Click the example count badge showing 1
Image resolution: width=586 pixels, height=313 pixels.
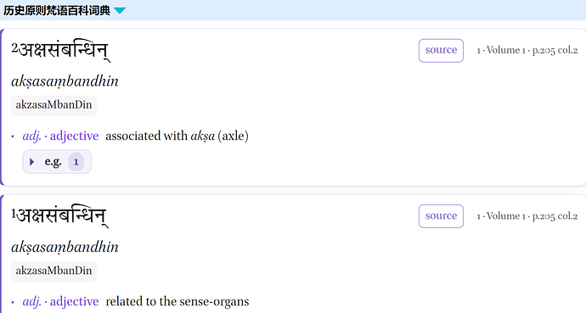click(x=76, y=162)
